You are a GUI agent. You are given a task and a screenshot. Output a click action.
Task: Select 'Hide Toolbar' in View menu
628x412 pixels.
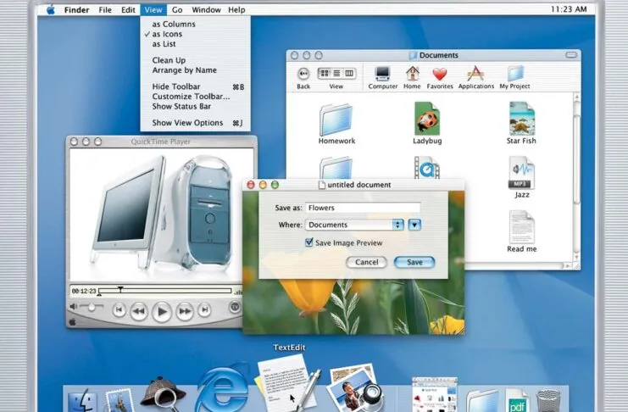pos(175,86)
